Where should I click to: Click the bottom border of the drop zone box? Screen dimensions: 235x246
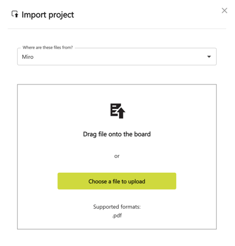(117, 229)
